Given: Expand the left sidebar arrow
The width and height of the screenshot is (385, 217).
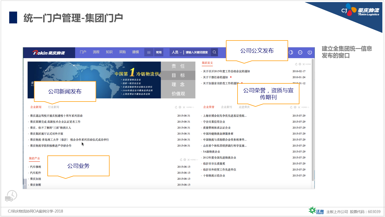Looking at the screenshot, I should 25,184.
